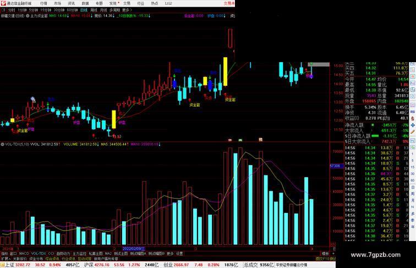Expand 更多 indicator list

pos(170,254)
